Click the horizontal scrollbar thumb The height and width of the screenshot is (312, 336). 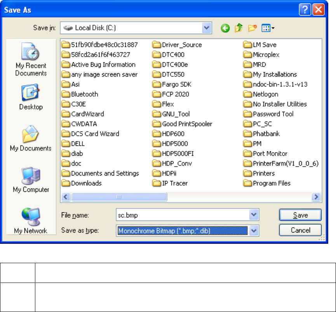[x=119, y=197]
